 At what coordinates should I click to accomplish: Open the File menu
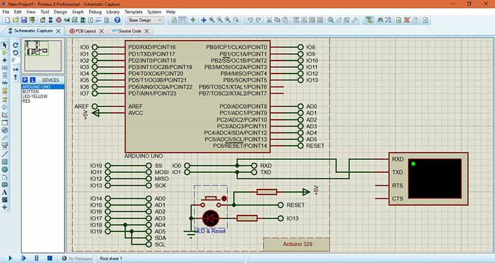point(6,12)
